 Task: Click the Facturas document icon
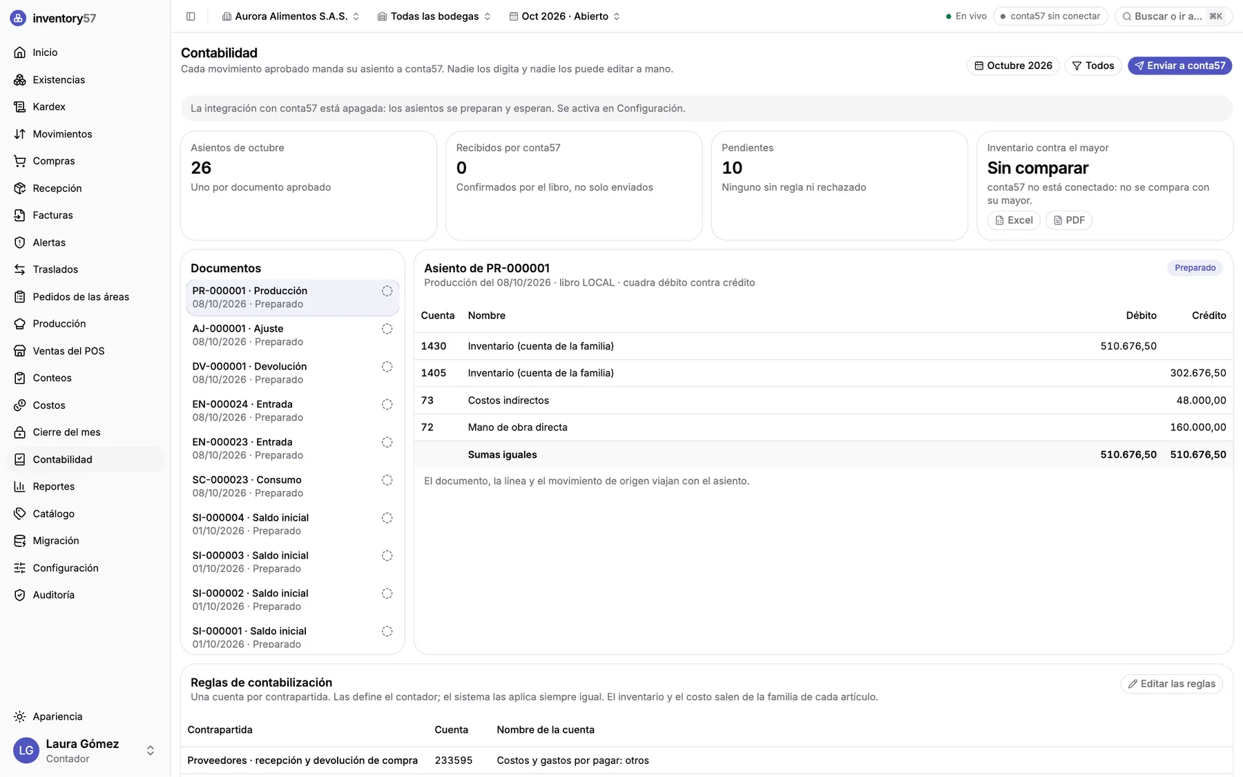(20, 215)
